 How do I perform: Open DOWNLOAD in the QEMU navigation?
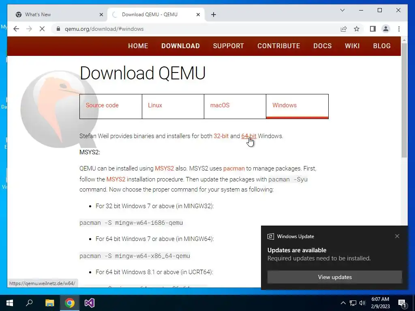pos(180,46)
